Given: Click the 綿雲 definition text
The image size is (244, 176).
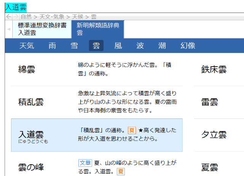Looking at the screenshot, I should click(124, 69).
